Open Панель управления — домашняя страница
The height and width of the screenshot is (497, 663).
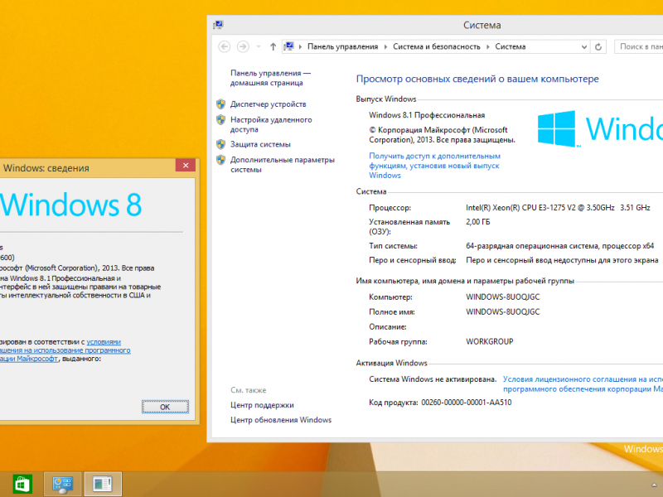pos(270,78)
